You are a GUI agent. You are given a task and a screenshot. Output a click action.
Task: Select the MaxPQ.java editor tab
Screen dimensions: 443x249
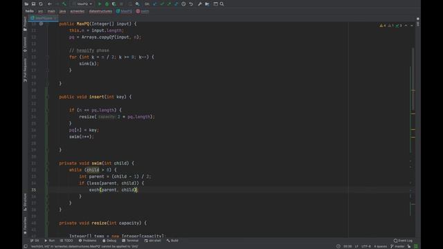[44, 18]
